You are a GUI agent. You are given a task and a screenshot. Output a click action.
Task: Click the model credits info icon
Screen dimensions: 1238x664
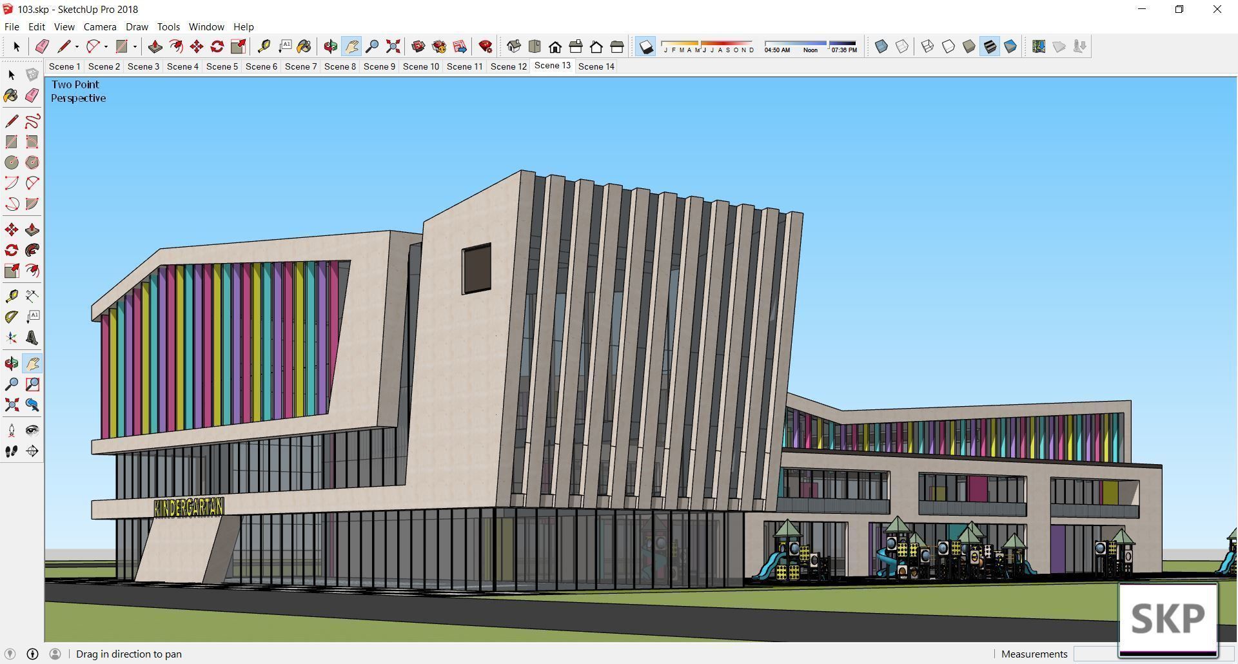point(32,654)
